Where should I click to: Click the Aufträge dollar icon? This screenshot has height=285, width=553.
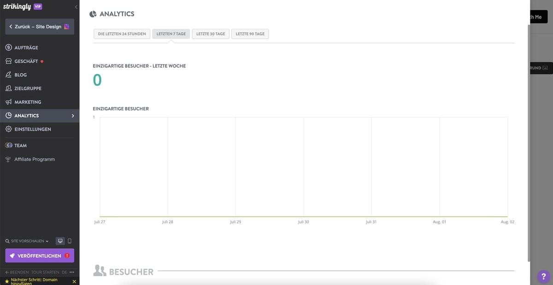(x=8, y=47)
